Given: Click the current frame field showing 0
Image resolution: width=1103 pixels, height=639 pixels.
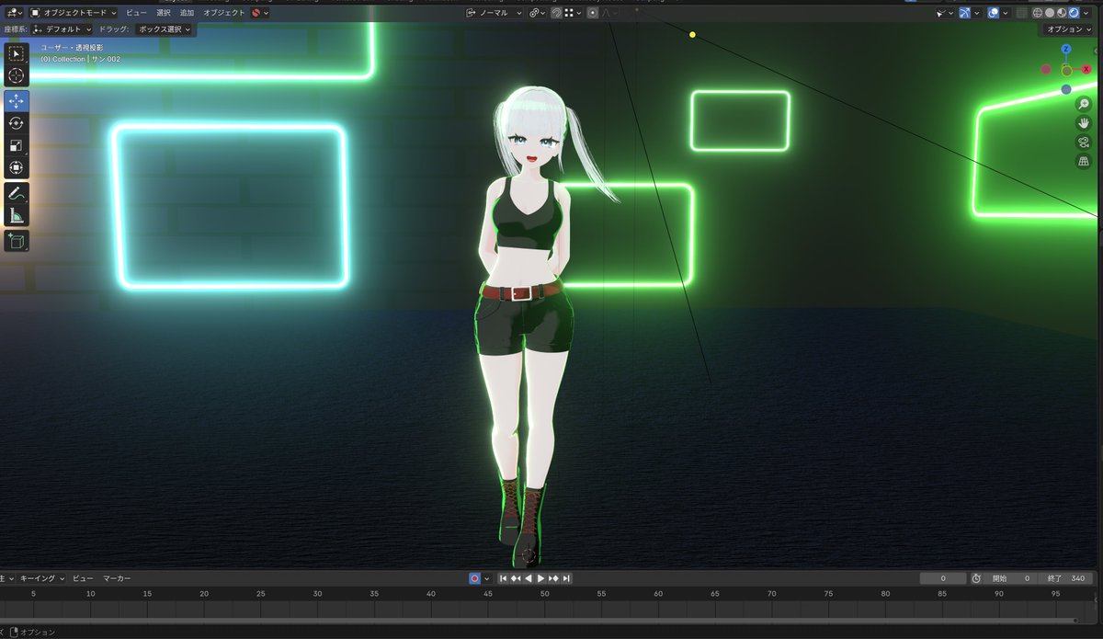Looking at the screenshot, I should tap(943, 578).
